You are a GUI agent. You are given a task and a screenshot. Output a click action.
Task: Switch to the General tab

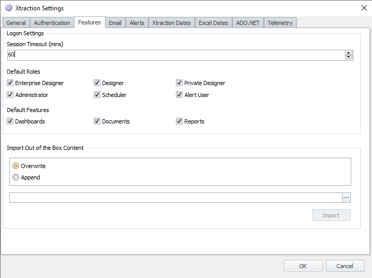click(x=16, y=23)
